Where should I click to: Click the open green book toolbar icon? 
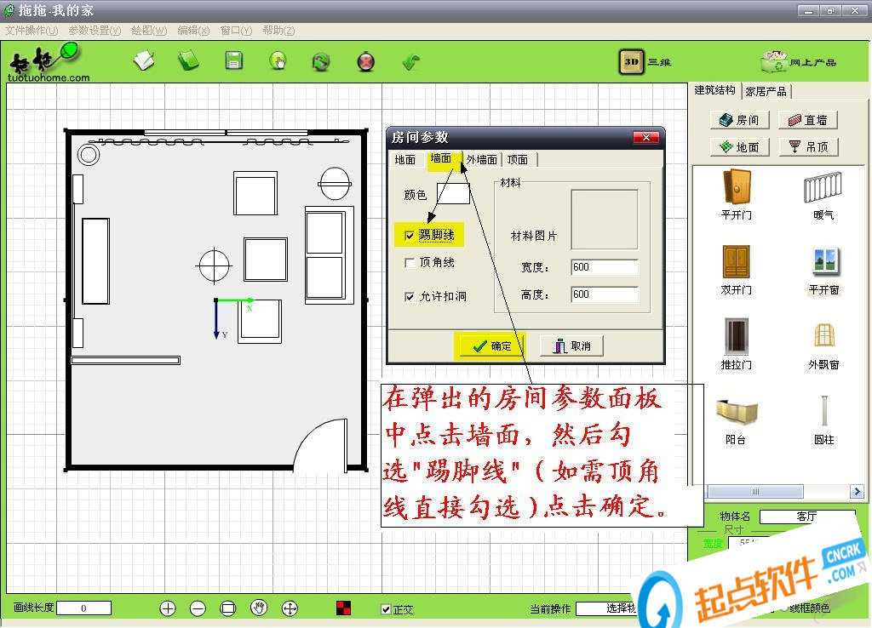pos(188,61)
